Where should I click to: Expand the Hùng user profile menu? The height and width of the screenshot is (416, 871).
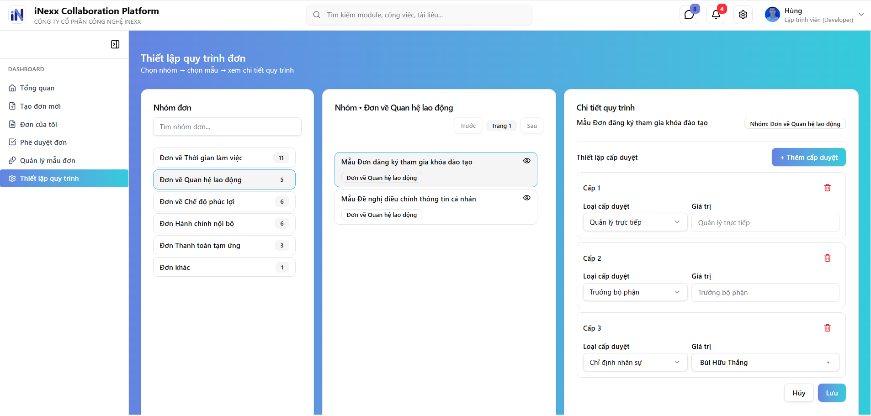[x=861, y=15]
